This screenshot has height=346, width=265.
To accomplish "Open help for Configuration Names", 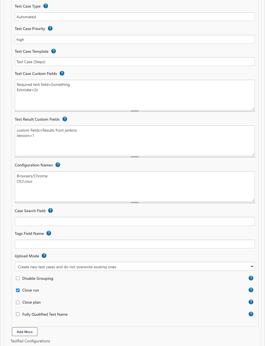I will tap(58, 165).
